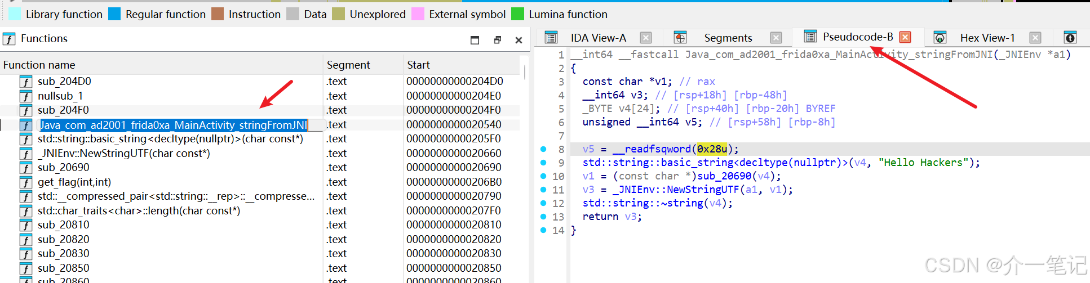Toggle breakpoint dot on line 11
The height and width of the screenshot is (283, 1090).
[x=543, y=190]
